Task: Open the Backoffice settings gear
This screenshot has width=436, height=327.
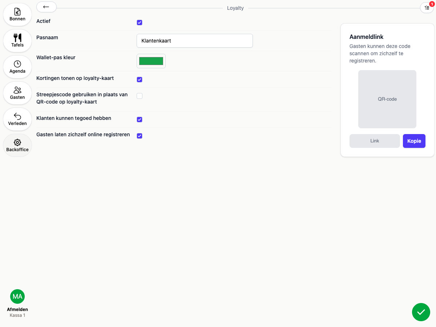Action: tap(17, 145)
